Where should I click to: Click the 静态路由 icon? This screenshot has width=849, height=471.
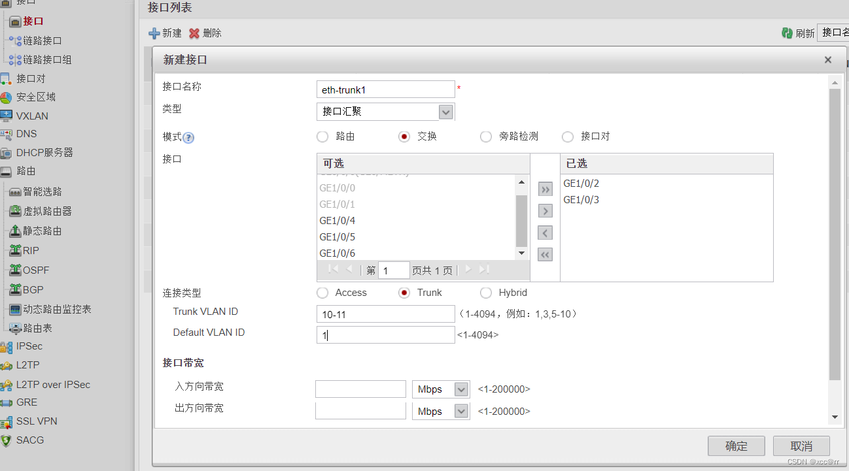coord(16,231)
